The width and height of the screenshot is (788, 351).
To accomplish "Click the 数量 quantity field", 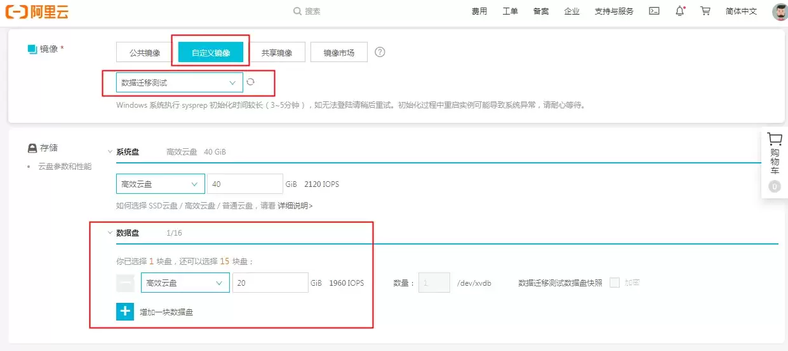I will (x=434, y=283).
